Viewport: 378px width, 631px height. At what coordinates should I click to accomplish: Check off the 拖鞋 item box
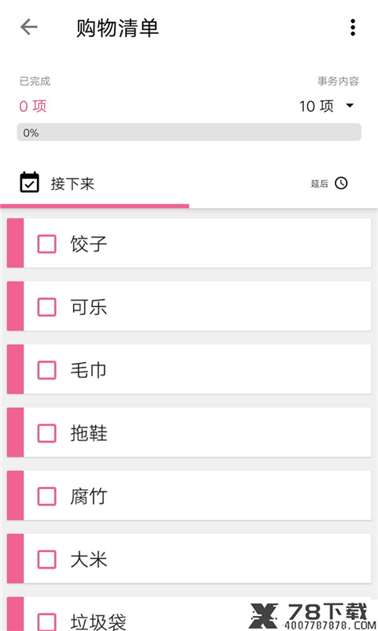tap(46, 433)
